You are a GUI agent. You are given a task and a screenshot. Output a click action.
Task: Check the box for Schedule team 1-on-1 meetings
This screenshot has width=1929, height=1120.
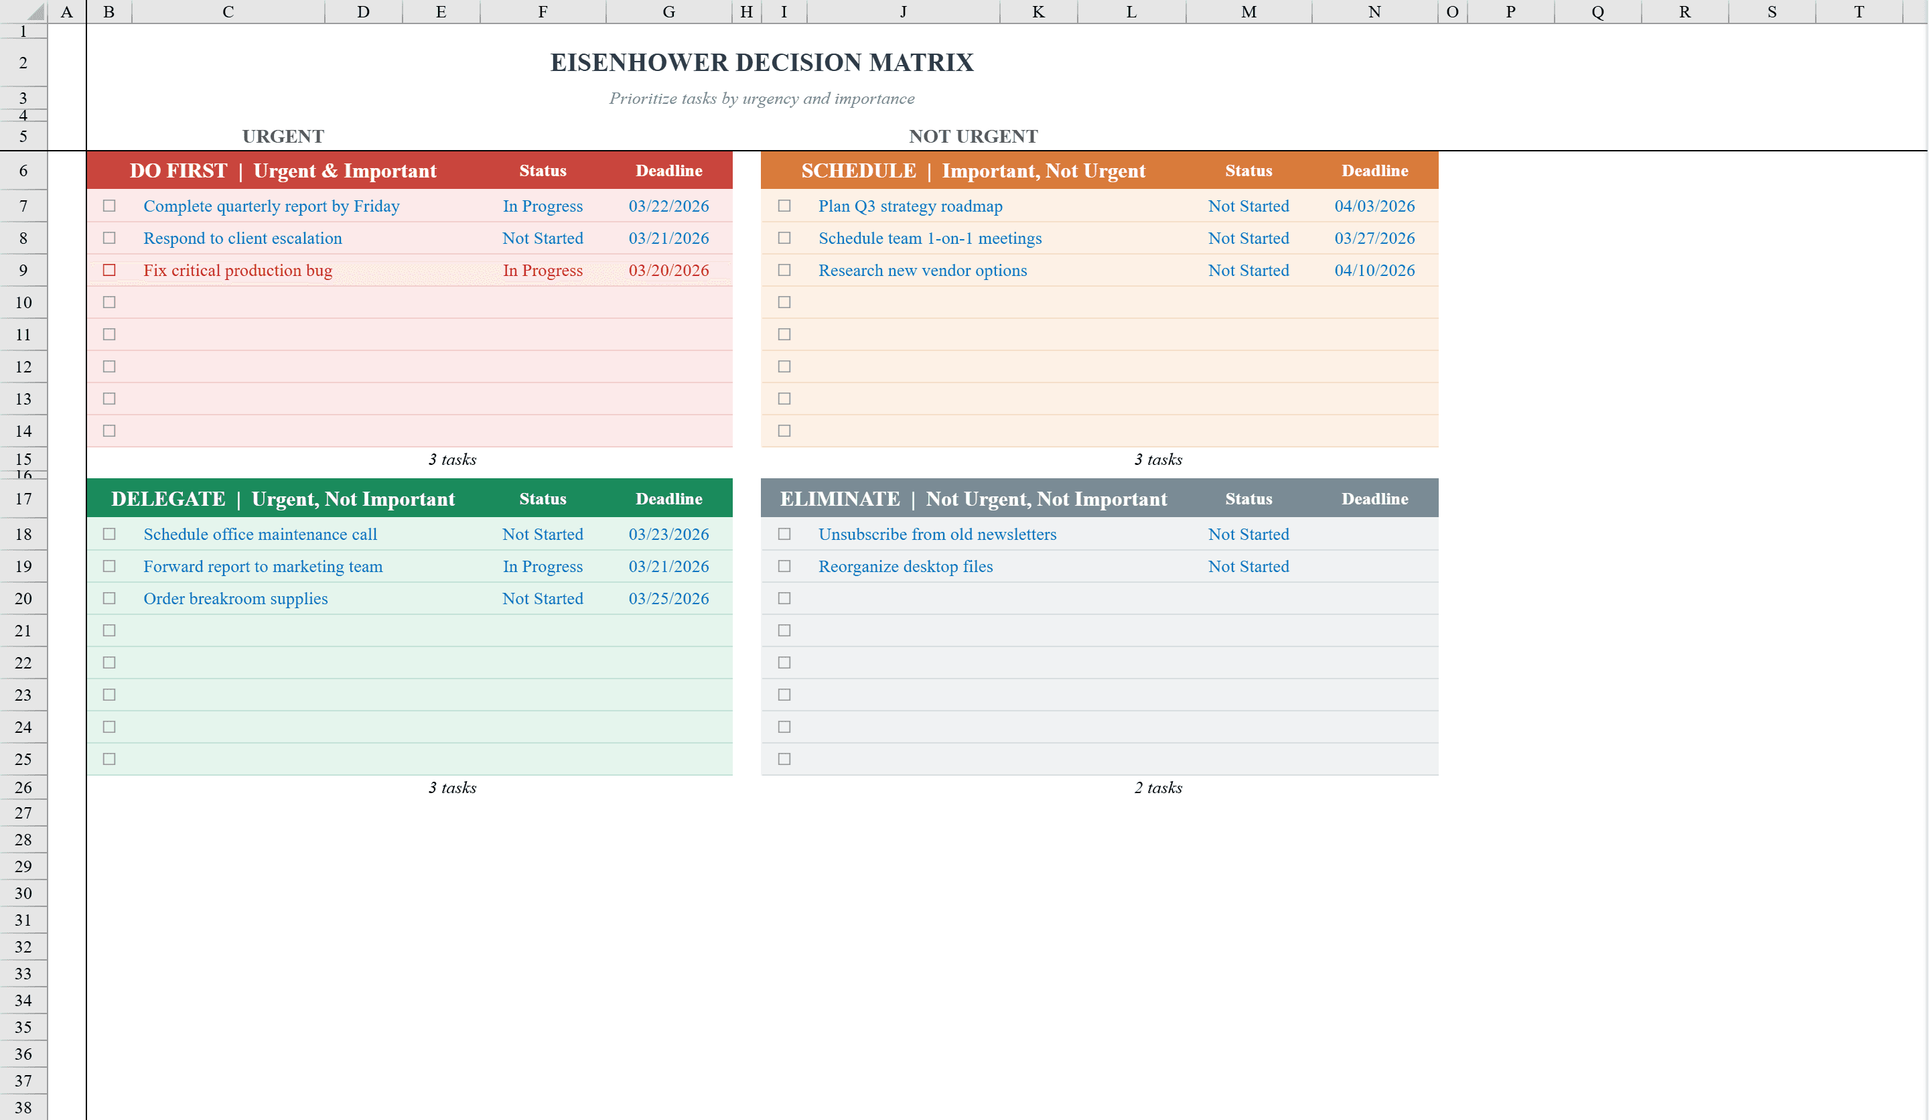tap(784, 238)
